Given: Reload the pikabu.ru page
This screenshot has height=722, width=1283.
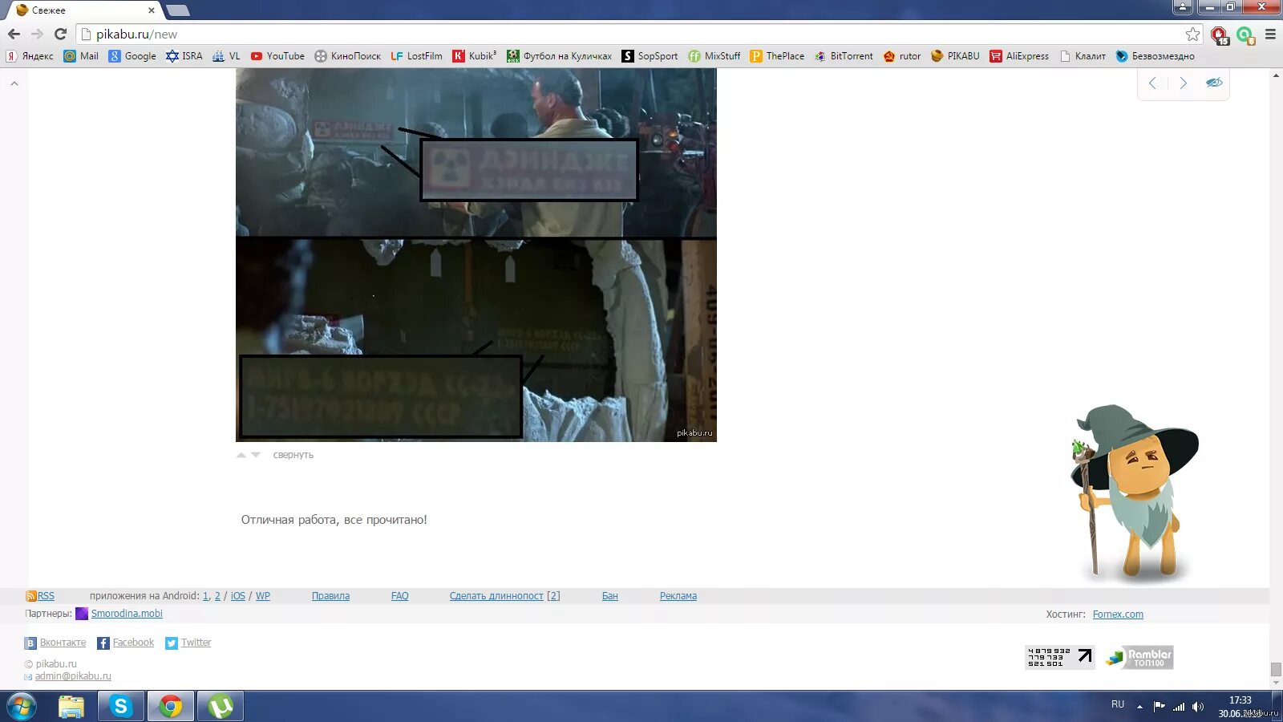Looking at the screenshot, I should coord(60,34).
